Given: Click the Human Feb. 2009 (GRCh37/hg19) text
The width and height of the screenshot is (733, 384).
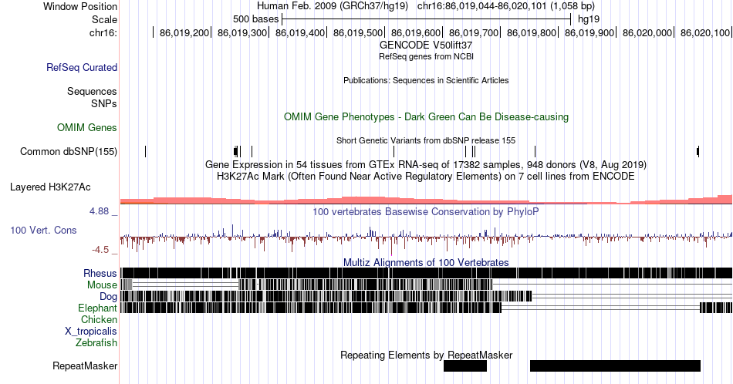Looking at the screenshot, I should click(333, 6).
